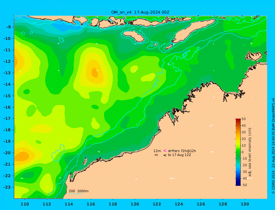Click longitude axis label 110
The width and height of the screenshot is (275, 210).
25,204
